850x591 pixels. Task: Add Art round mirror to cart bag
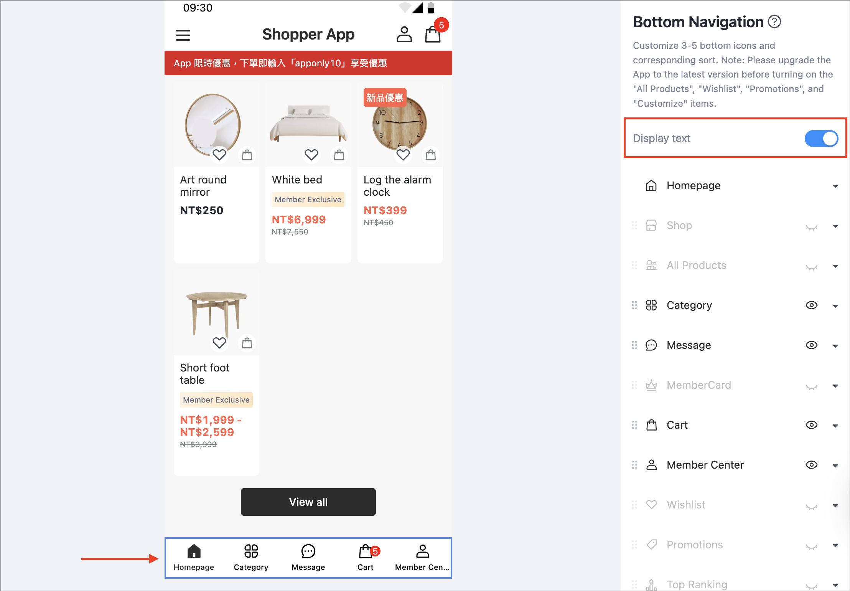(247, 155)
